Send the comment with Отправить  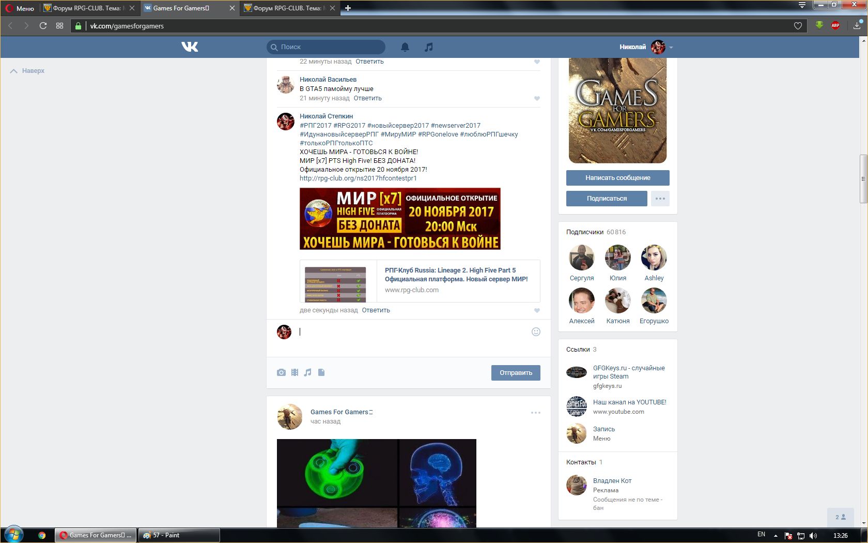click(x=516, y=373)
